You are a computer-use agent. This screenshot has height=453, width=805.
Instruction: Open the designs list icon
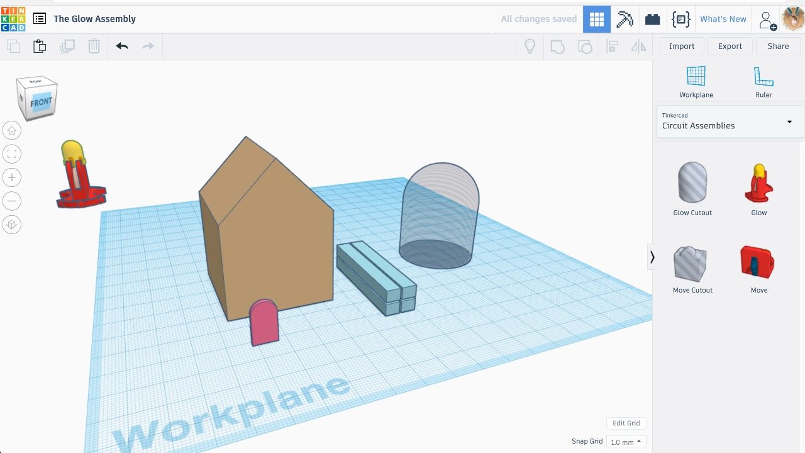pyautogui.click(x=40, y=19)
